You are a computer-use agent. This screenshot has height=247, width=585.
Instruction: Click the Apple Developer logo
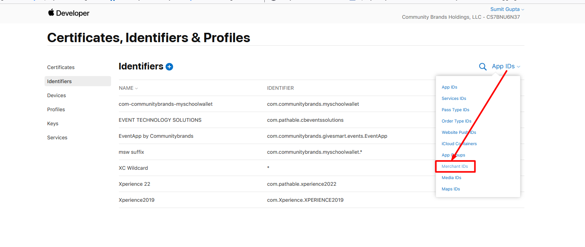coord(69,13)
